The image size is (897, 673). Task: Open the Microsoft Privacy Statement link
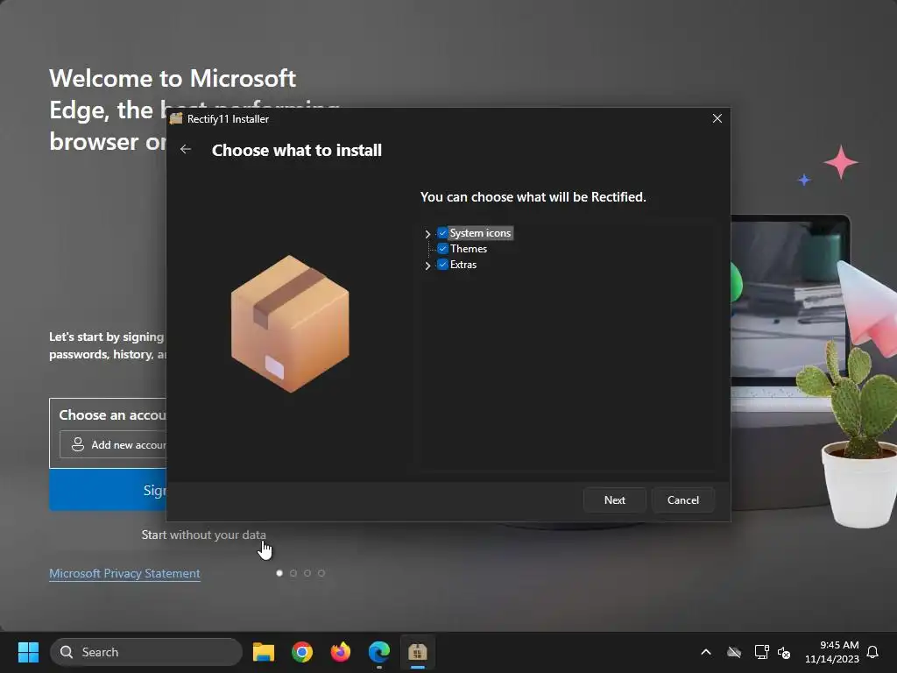pyautogui.click(x=124, y=573)
